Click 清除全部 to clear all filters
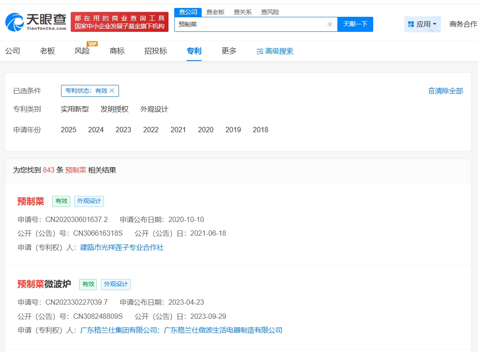The height and width of the screenshot is (352, 478). point(445,91)
